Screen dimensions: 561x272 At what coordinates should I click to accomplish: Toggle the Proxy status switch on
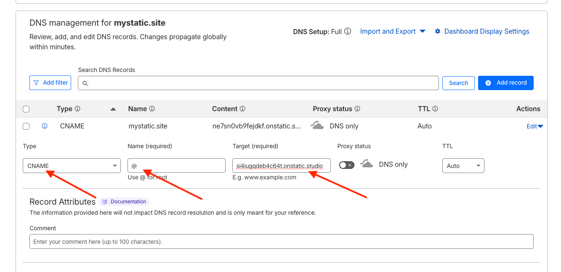(347, 165)
